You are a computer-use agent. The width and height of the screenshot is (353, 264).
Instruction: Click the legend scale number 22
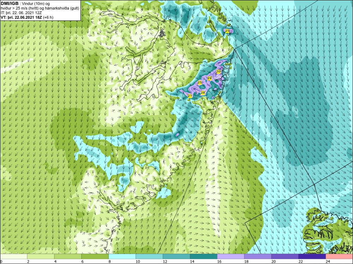coord(301,262)
